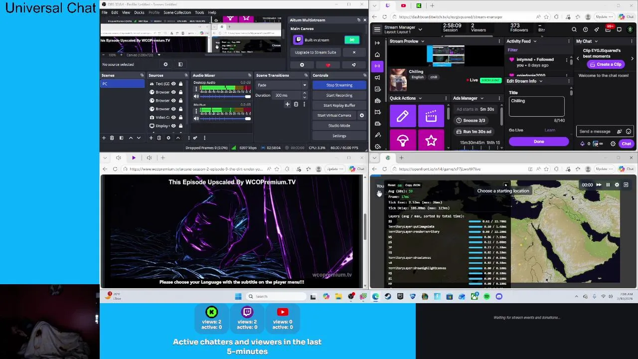The width and height of the screenshot is (638, 359).
Task: Click Start Recording in OBS
Action: [x=339, y=95]
